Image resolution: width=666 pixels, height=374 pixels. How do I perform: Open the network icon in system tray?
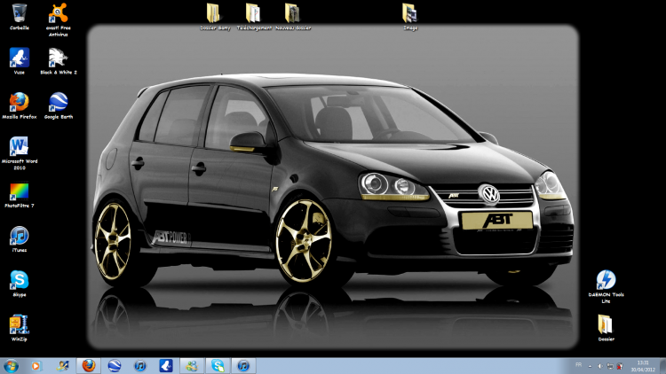(x=610, y=366)
